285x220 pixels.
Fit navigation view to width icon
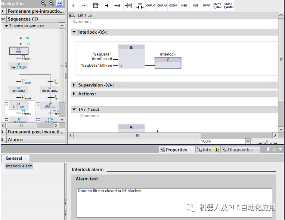pyautogui.click(x=59, y=3)
